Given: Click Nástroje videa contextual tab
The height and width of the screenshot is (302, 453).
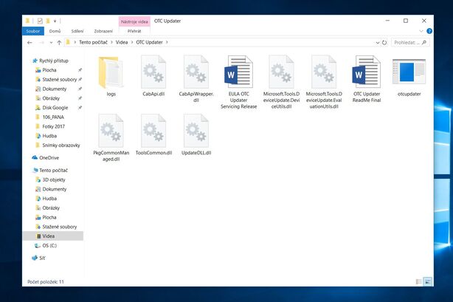Looking at the screenshot, I should pos(134,21).
